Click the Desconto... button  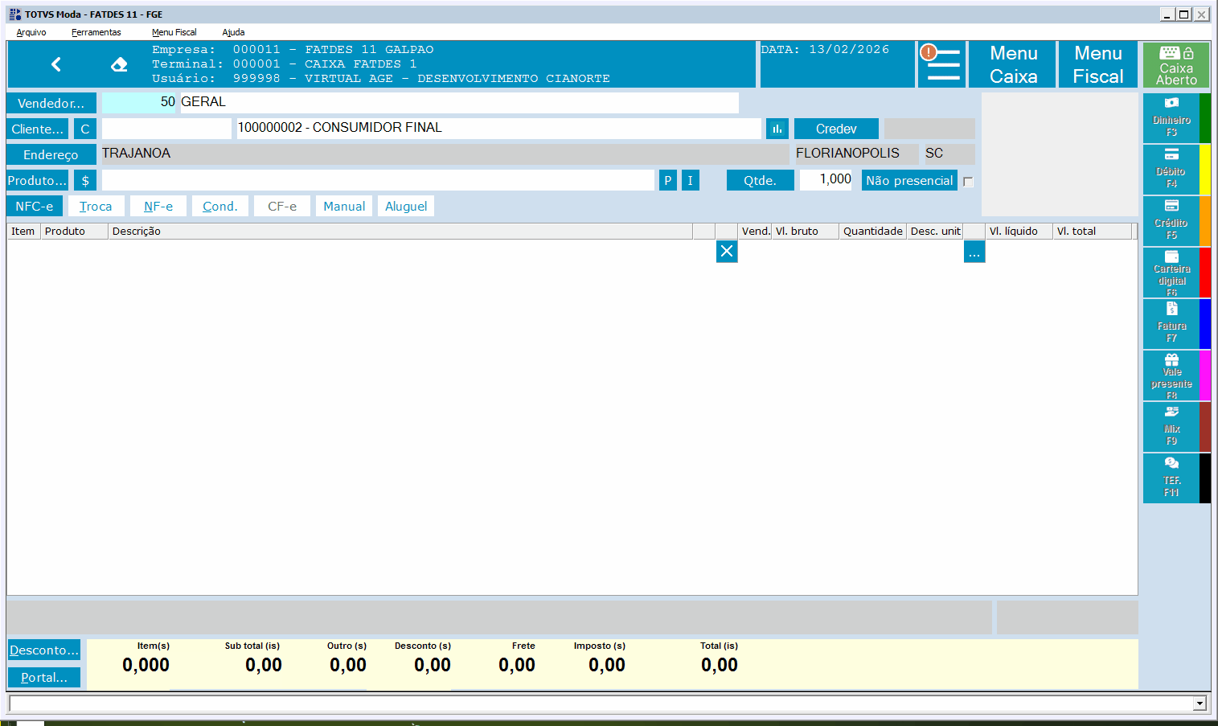pyautogui.click(x=44, y=650)
